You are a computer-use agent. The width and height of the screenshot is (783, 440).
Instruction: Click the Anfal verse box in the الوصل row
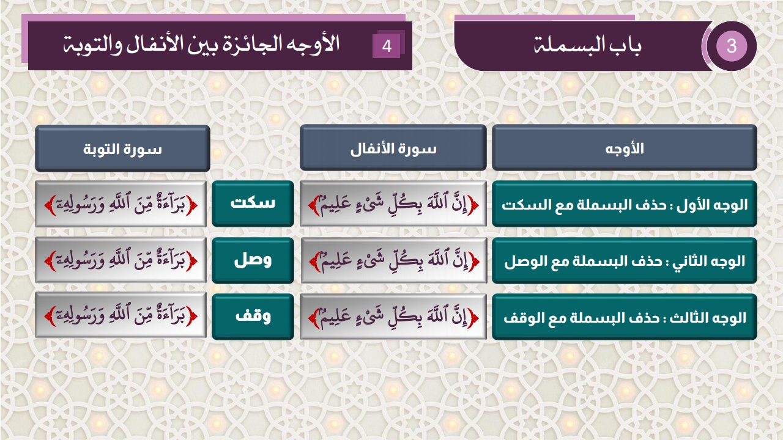pyautogui.click(x=393, y=261)
